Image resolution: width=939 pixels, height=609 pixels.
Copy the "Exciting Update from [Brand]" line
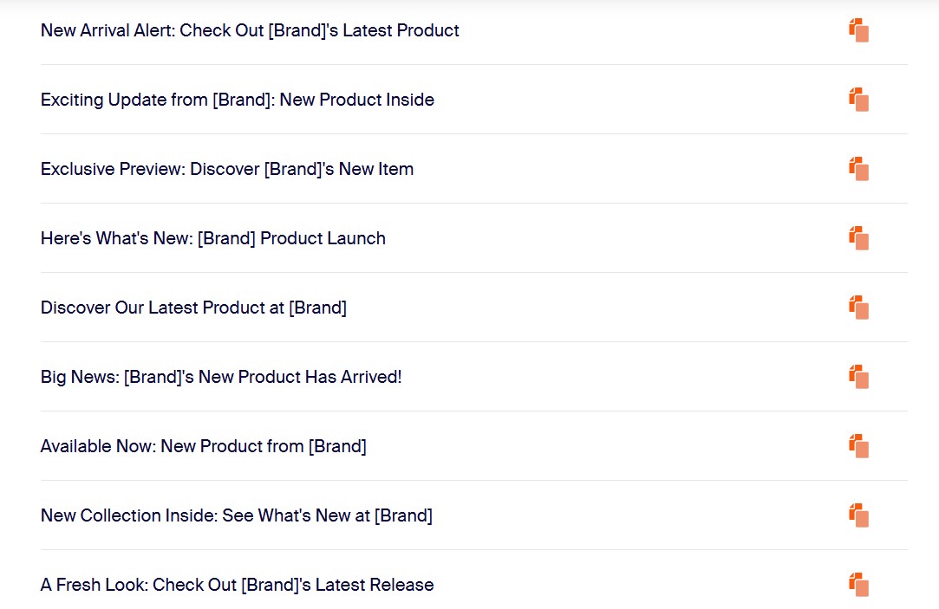coord(858,100)
